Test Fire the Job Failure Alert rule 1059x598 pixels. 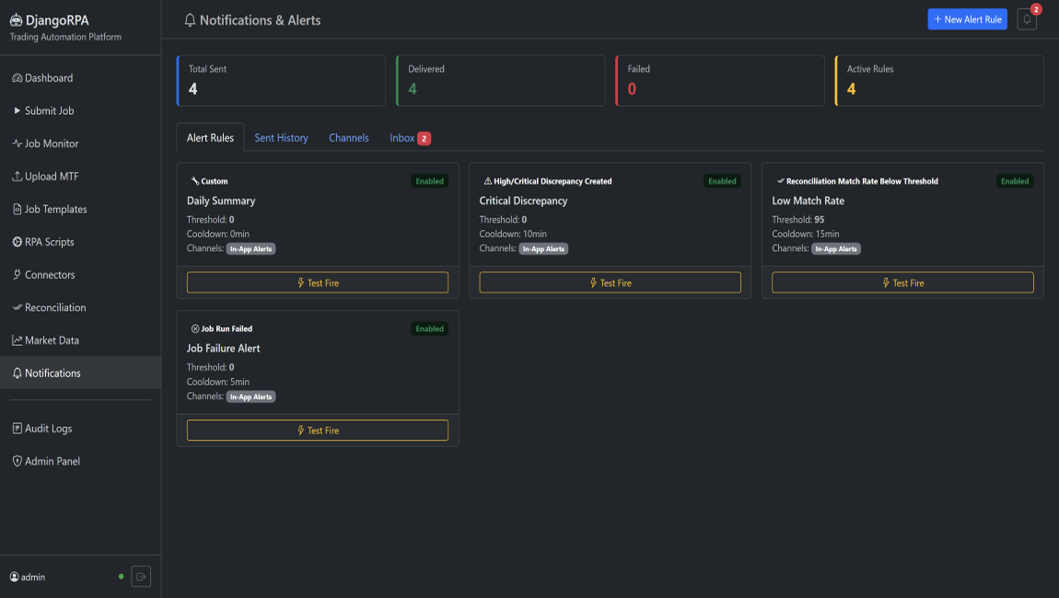(x=318, y=431)
